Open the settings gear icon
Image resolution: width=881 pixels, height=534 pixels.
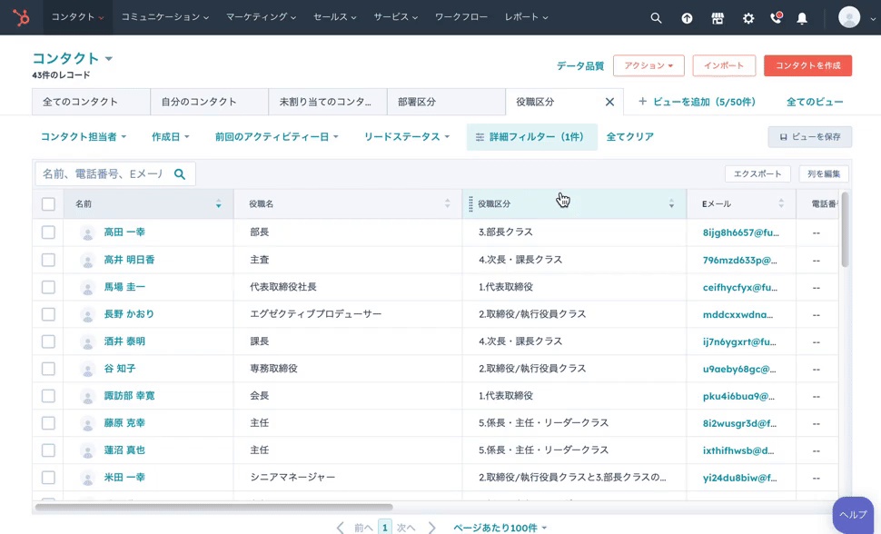tap(748, 18)
